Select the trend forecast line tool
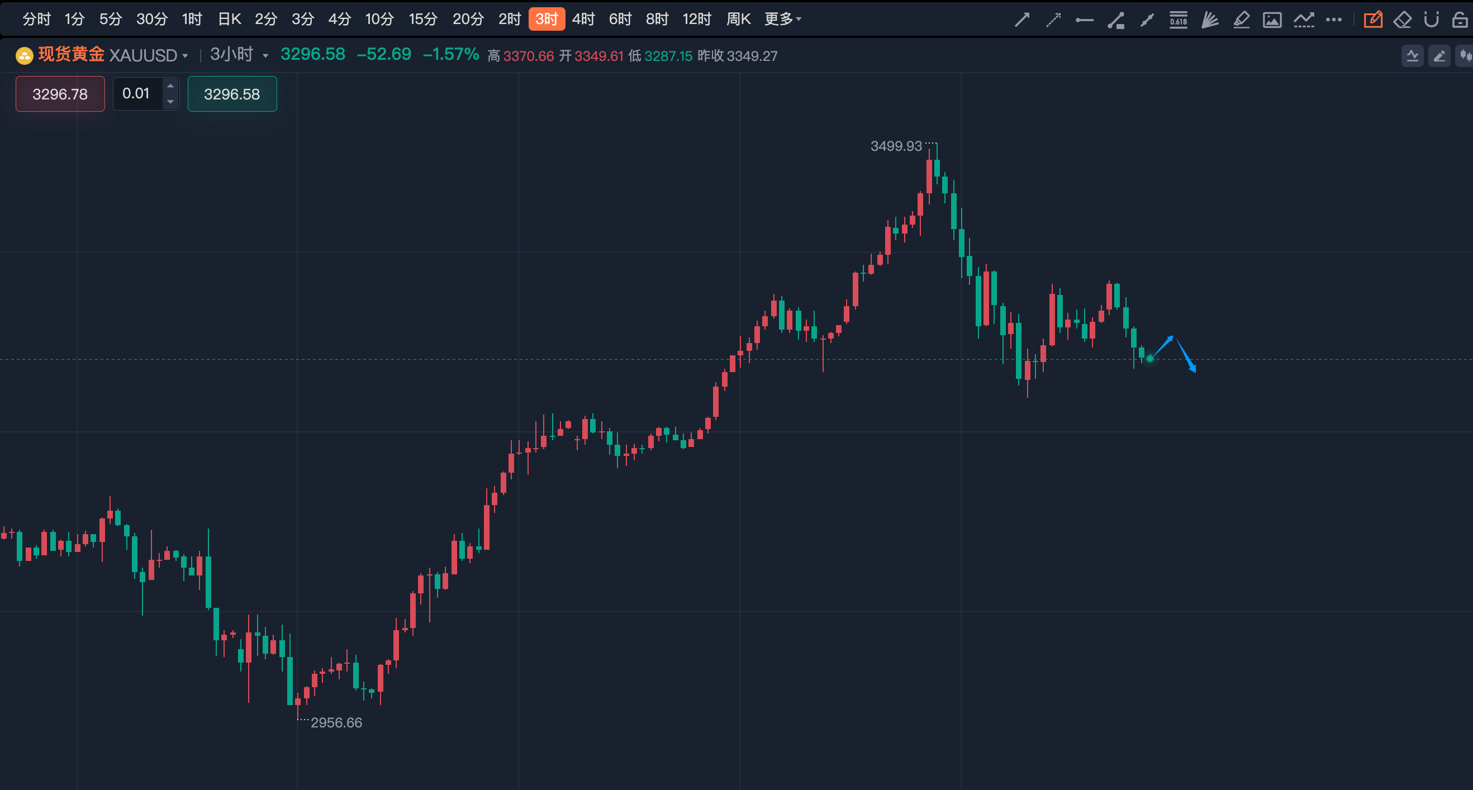This screenshot has width=1473, height=790. 1304,20
